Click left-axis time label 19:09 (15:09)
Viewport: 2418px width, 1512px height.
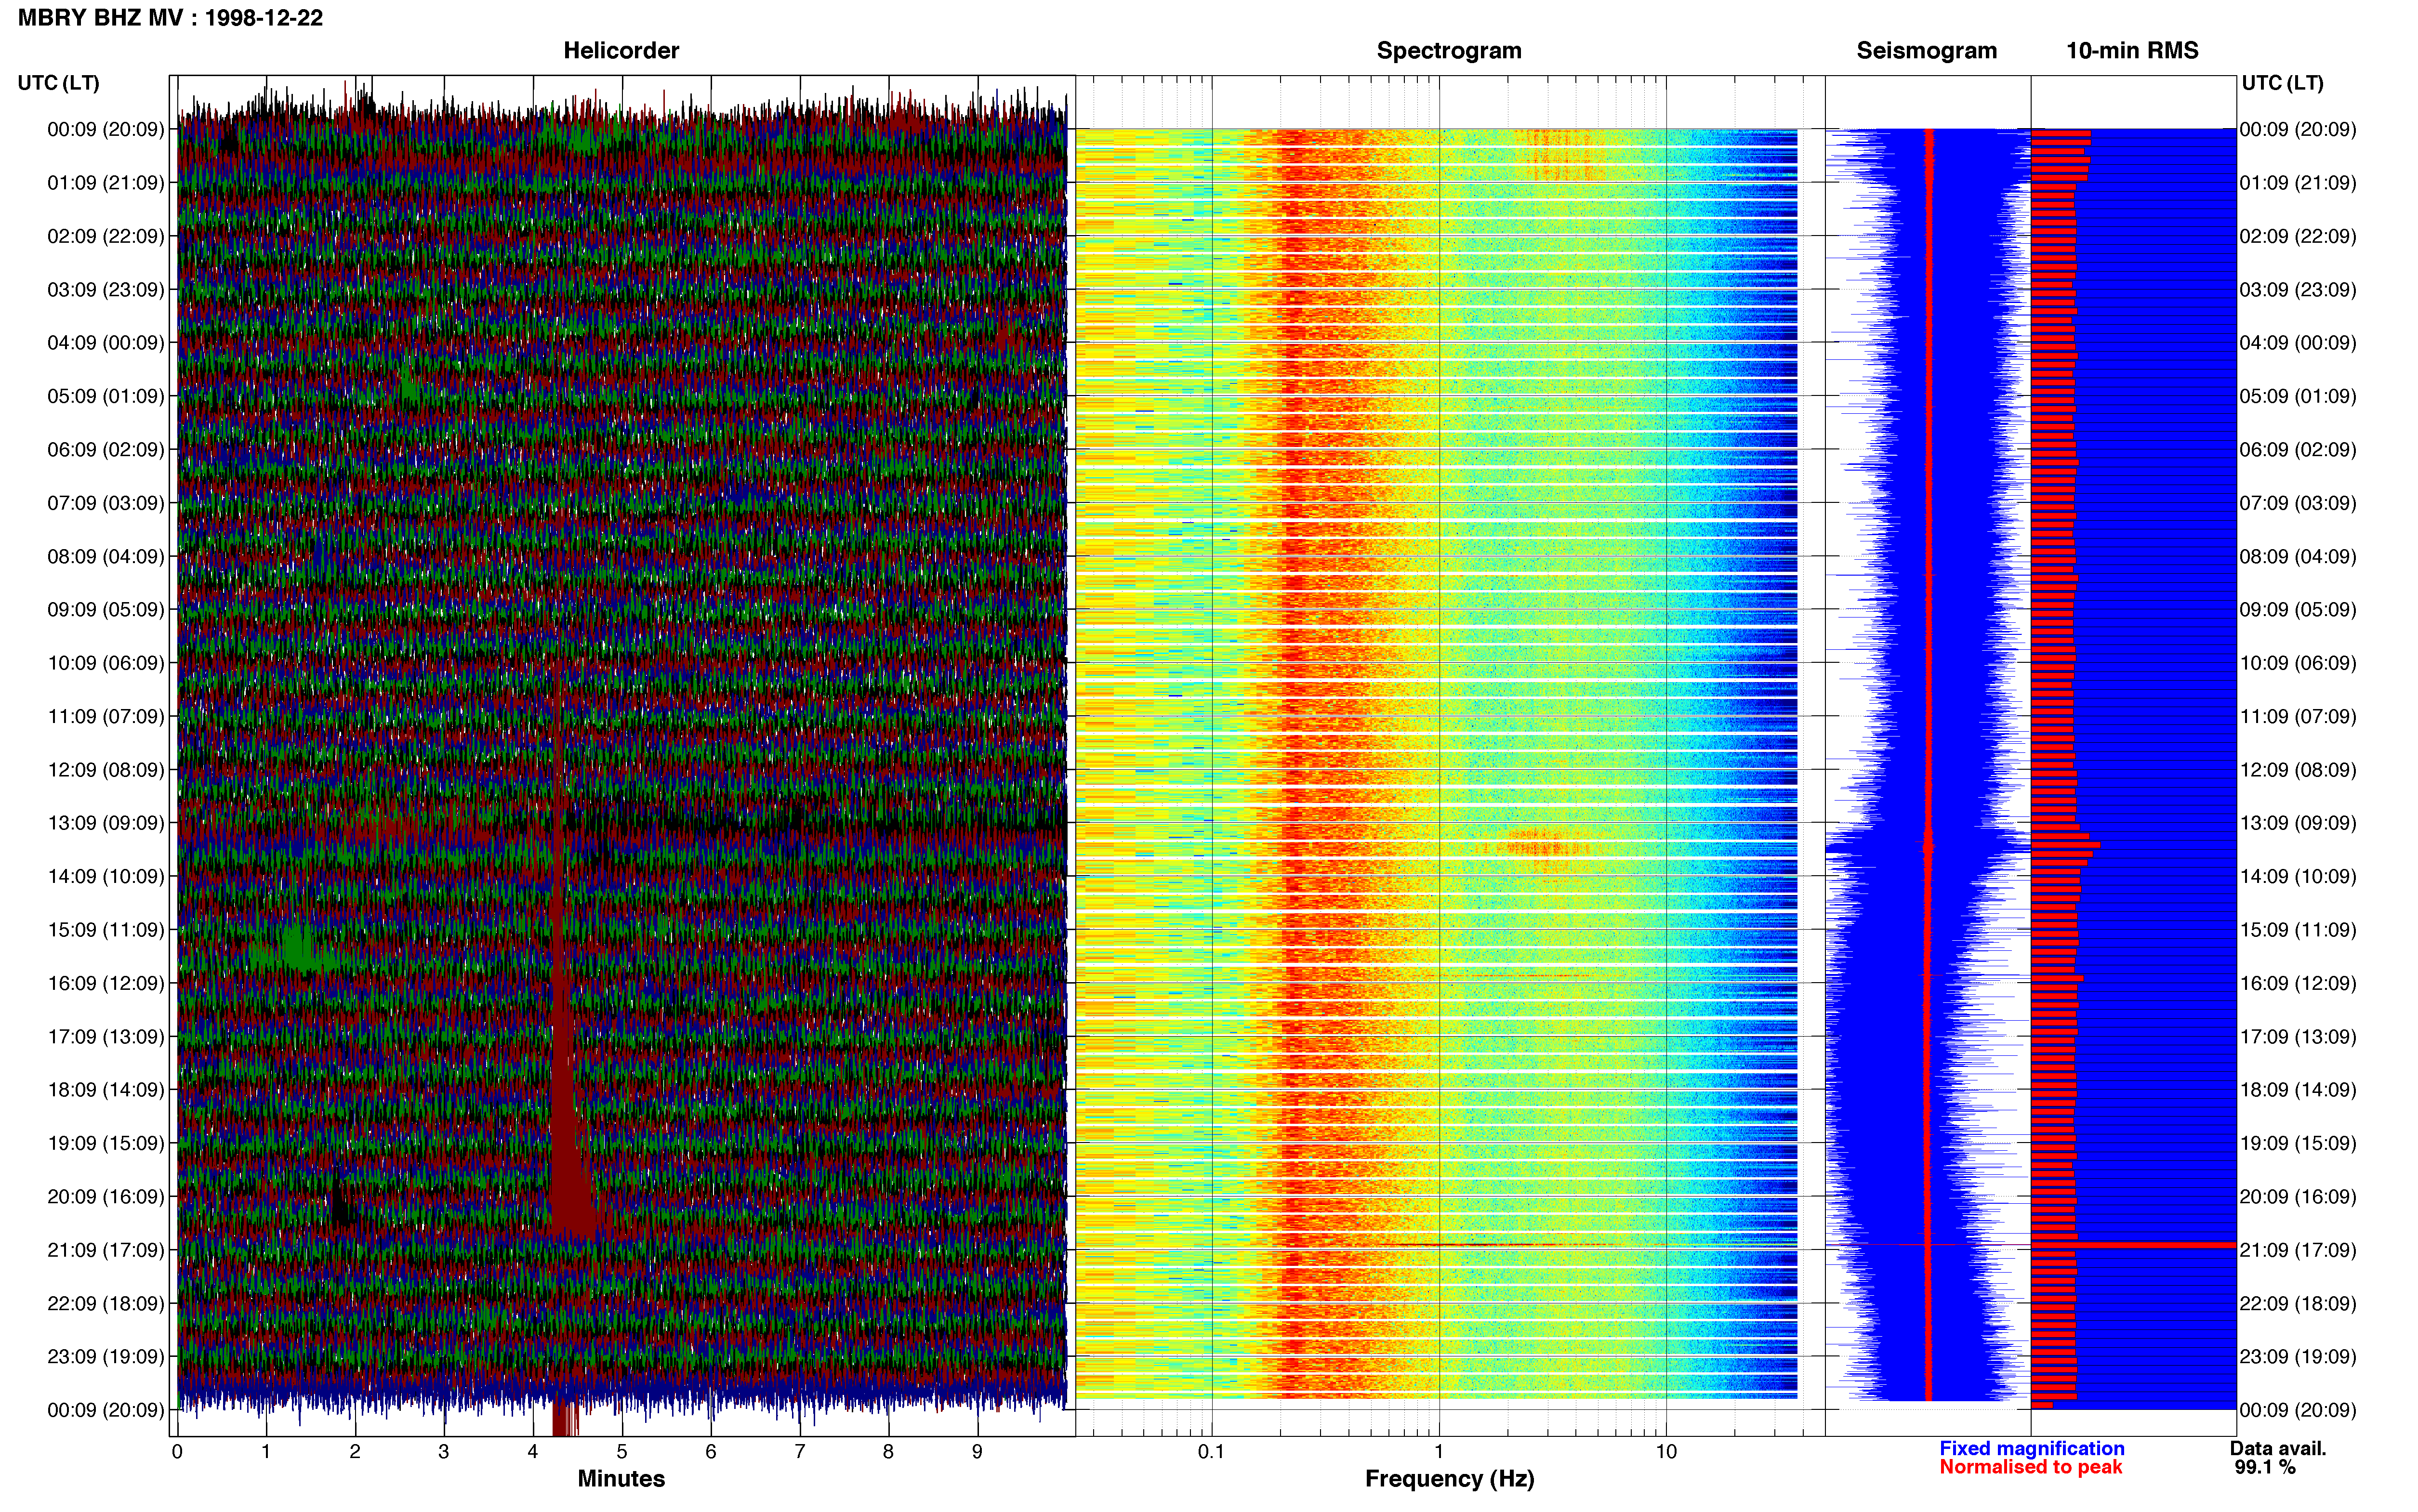[x=106, y=1143]
